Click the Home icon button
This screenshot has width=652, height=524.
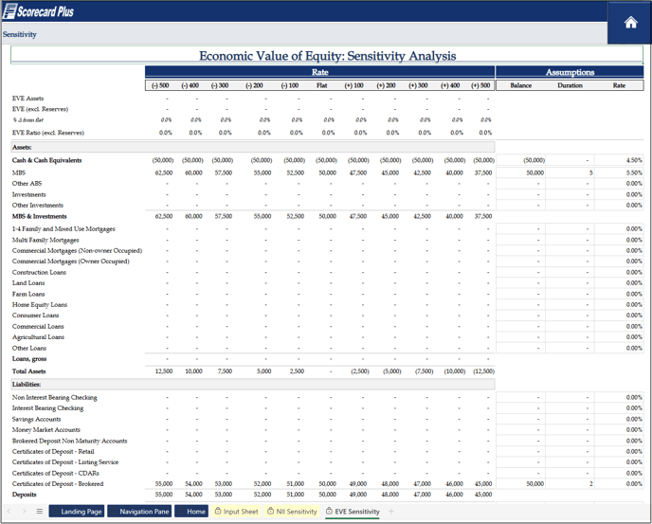coord(630,23)
